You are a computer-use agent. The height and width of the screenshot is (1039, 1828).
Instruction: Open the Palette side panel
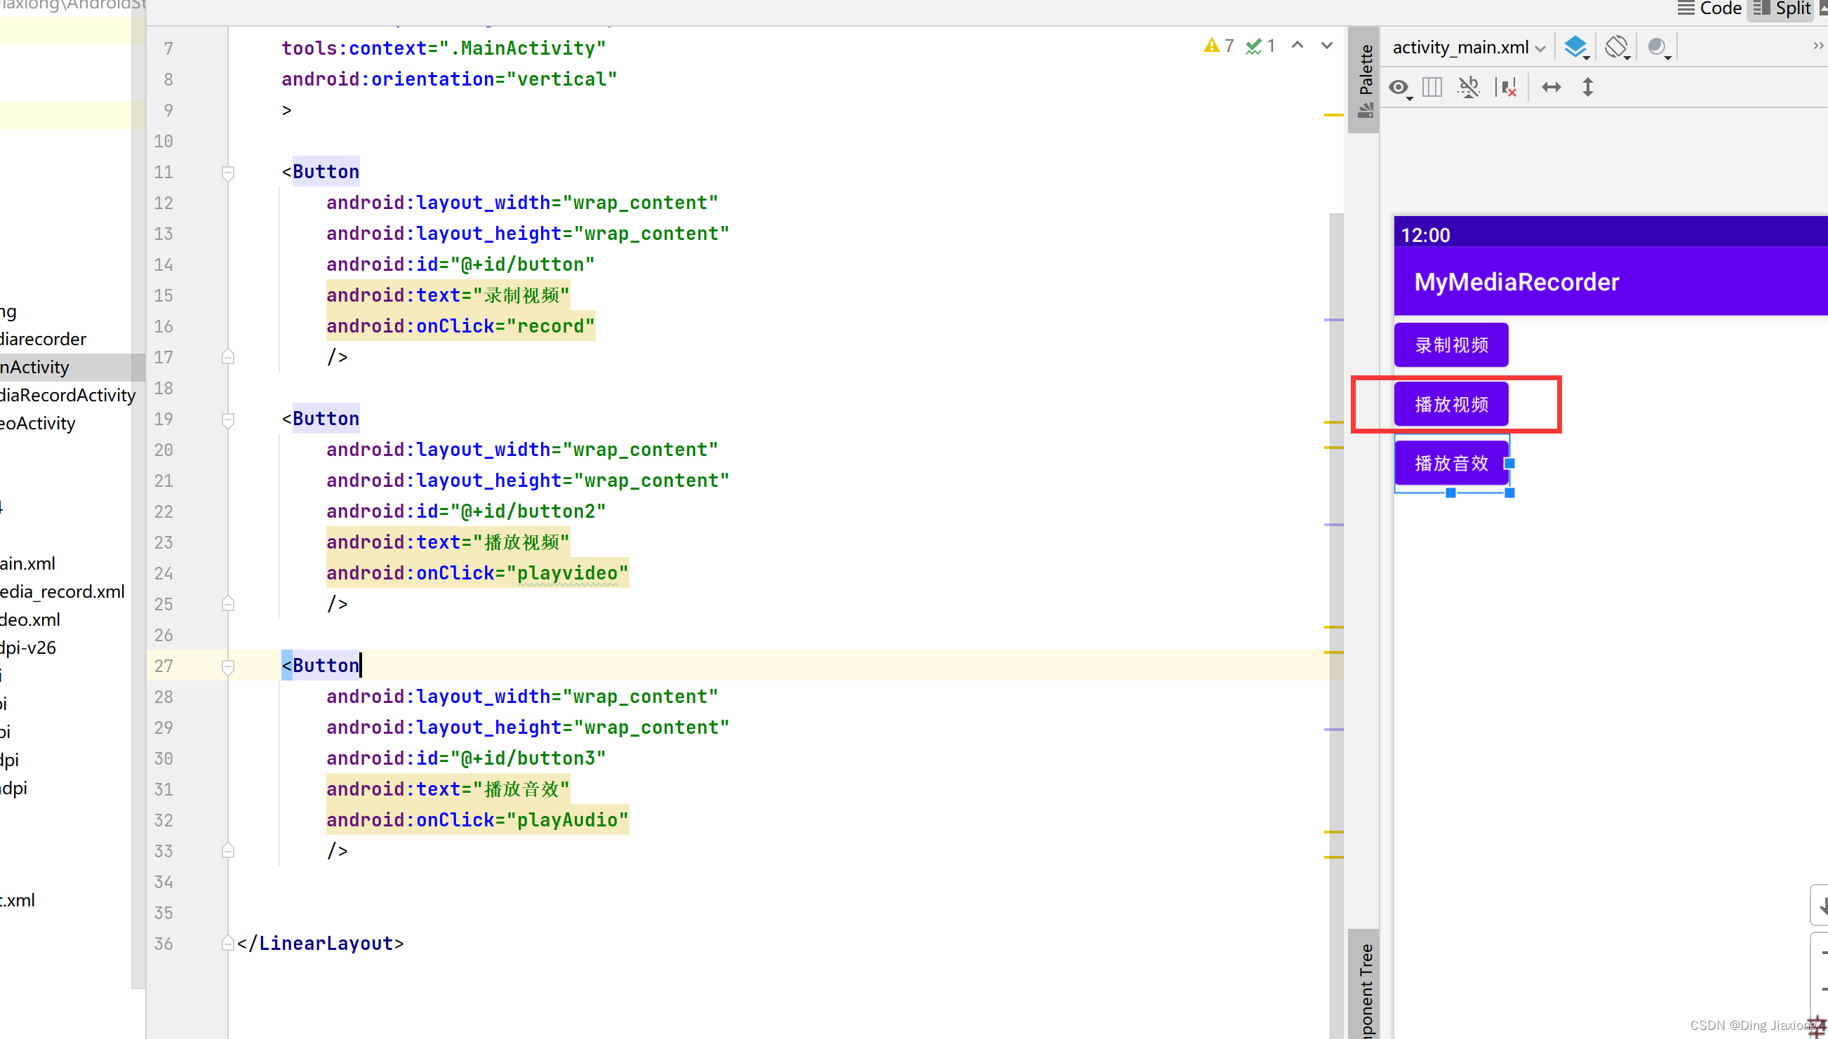(1365, 80)
